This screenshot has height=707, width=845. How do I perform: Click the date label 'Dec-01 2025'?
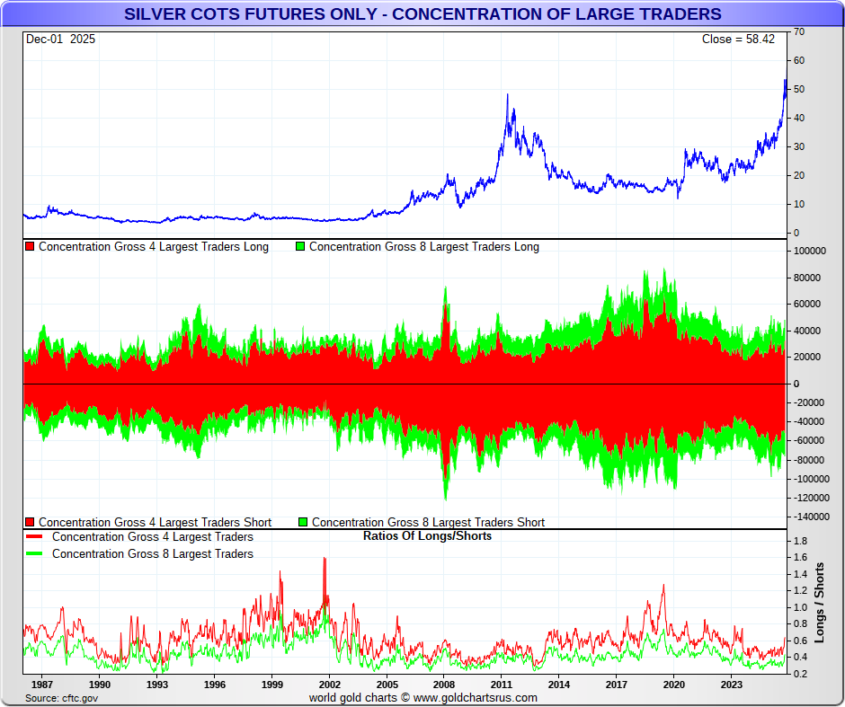click(60, 40)
